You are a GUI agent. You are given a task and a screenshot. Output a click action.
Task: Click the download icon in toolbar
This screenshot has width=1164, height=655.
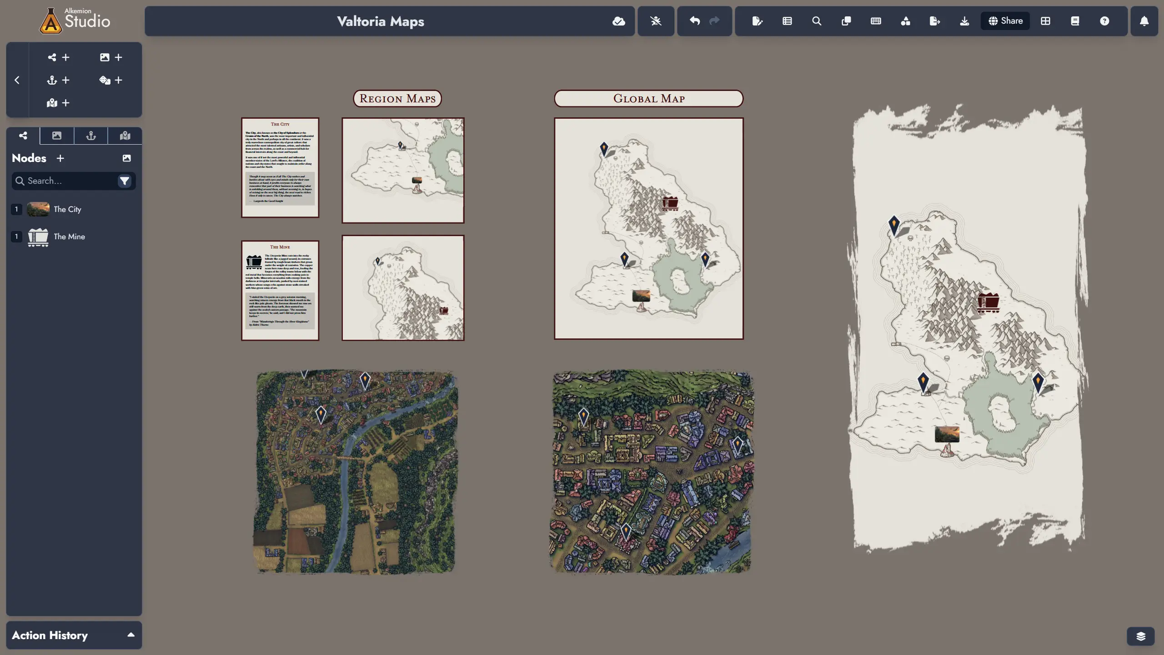[x=964, y=21]
